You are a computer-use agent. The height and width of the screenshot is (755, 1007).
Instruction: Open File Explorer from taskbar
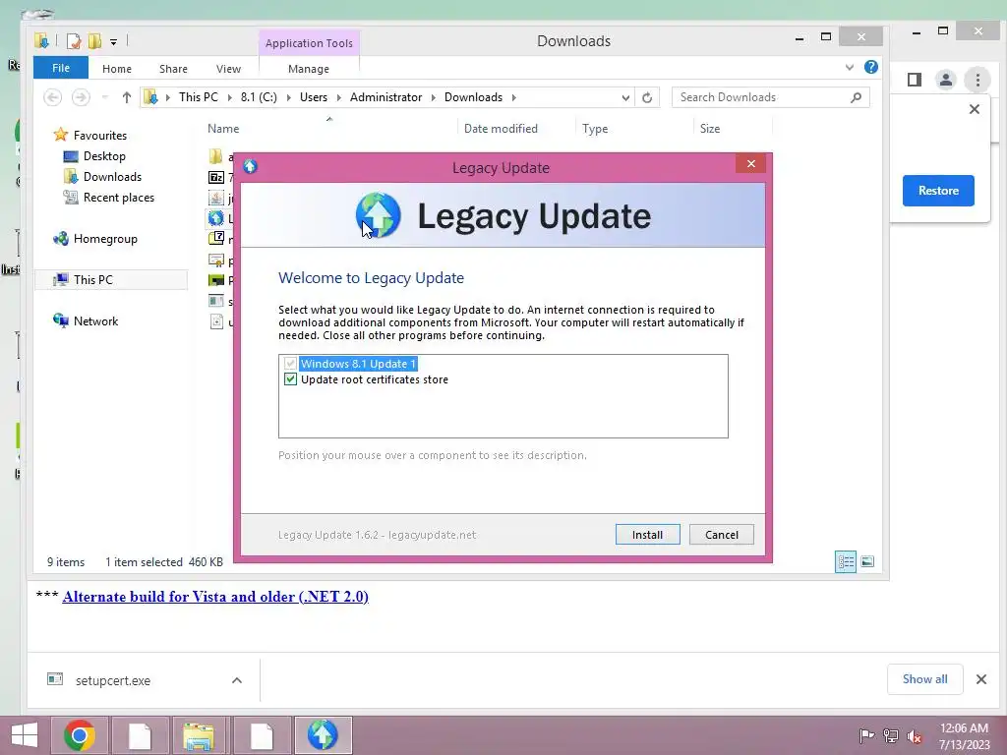199,735
